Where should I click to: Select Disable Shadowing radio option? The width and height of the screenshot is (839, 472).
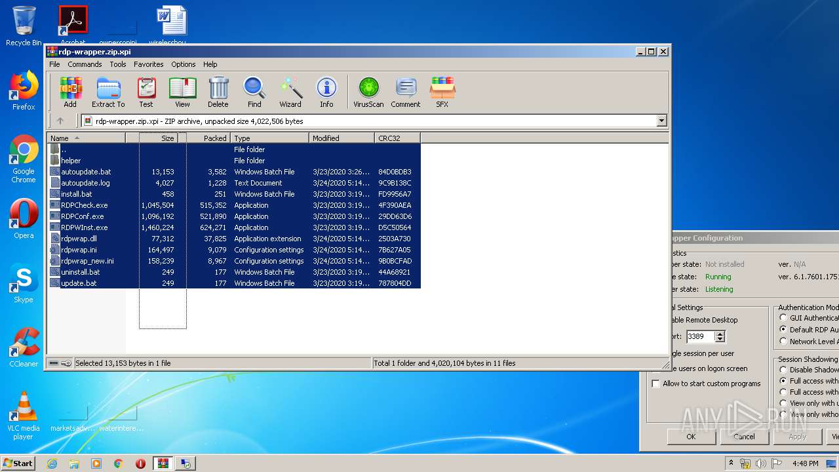pyautogui.click(x=783, y=370)
